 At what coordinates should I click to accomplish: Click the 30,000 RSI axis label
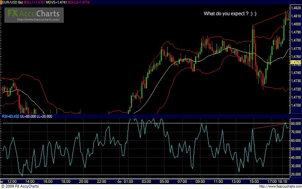pos(296,166)
